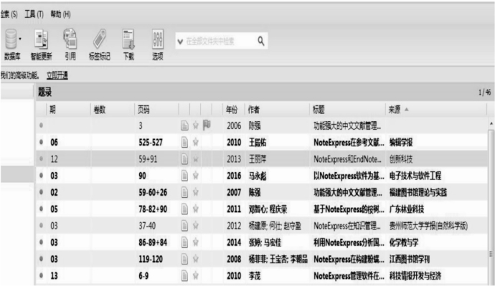
Task: Toggle the star for the 王殿佑 row
Action: [x=196, y=142]
